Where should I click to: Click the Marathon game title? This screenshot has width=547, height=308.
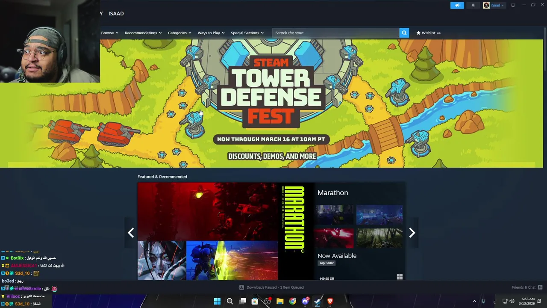click(332, 193)
